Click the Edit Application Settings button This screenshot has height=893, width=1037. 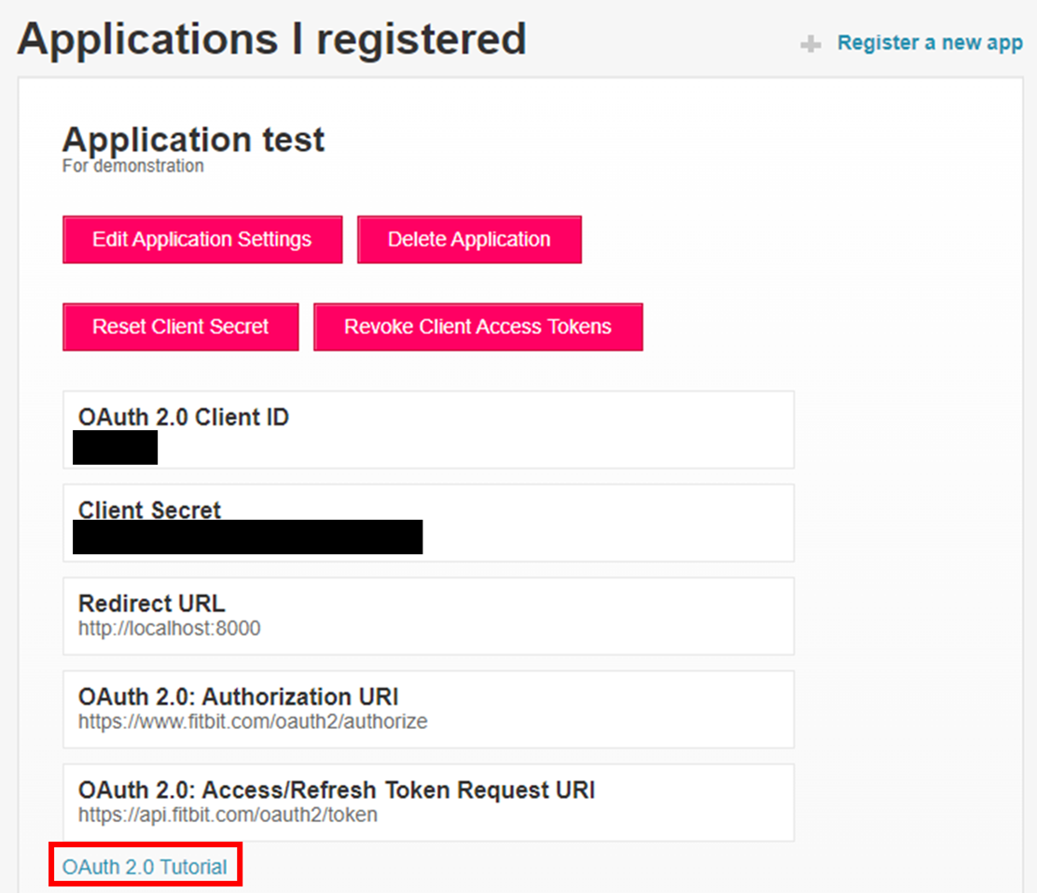click(201, 239)
